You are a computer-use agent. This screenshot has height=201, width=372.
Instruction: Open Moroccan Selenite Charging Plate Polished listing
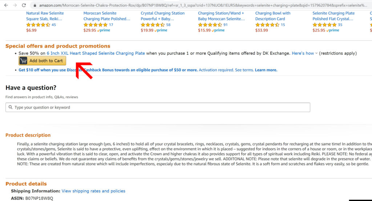106,16
